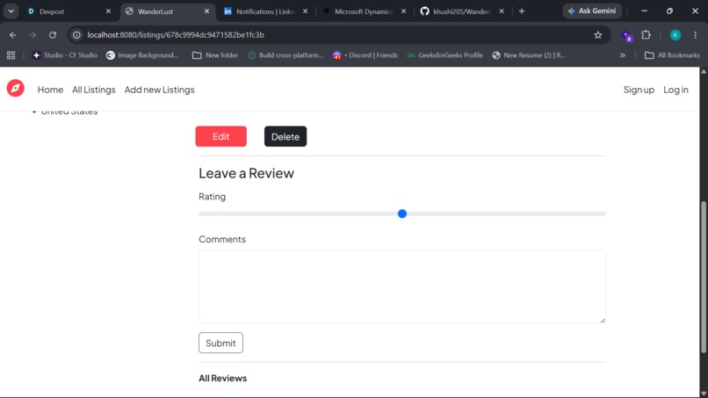
Task: Open All Listings nav link
Action: tap(94, 90)
